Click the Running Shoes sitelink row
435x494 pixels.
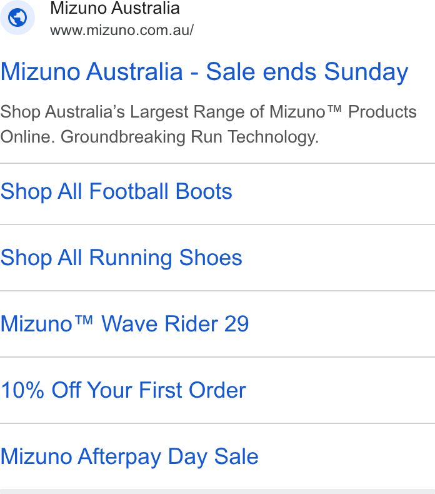pos(217,258)
